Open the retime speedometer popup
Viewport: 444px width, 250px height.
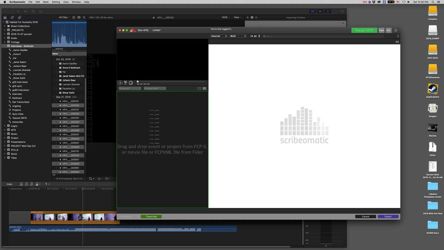(108, 179)
